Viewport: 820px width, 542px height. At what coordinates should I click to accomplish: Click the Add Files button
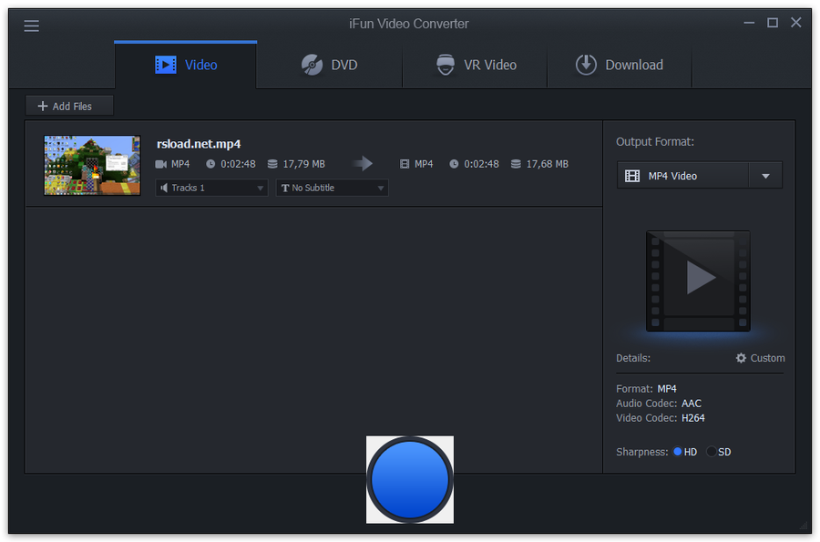[68, 105]
